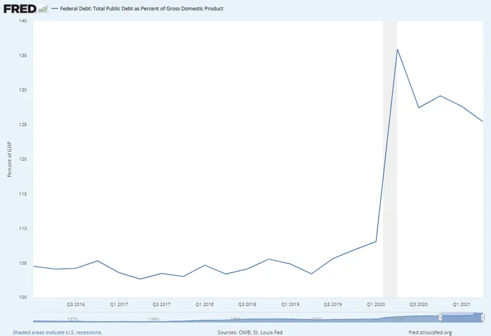
Task: Click the Q3 2016 x-axis label
Action: tap(76, 304)
